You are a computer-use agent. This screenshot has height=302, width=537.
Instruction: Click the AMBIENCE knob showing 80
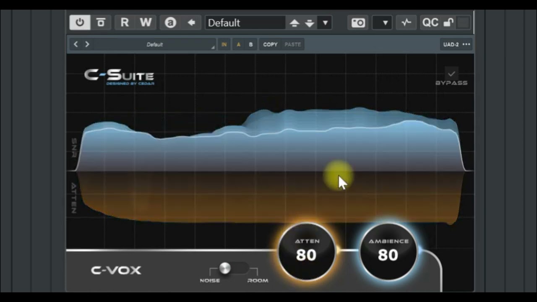point(388,252)
